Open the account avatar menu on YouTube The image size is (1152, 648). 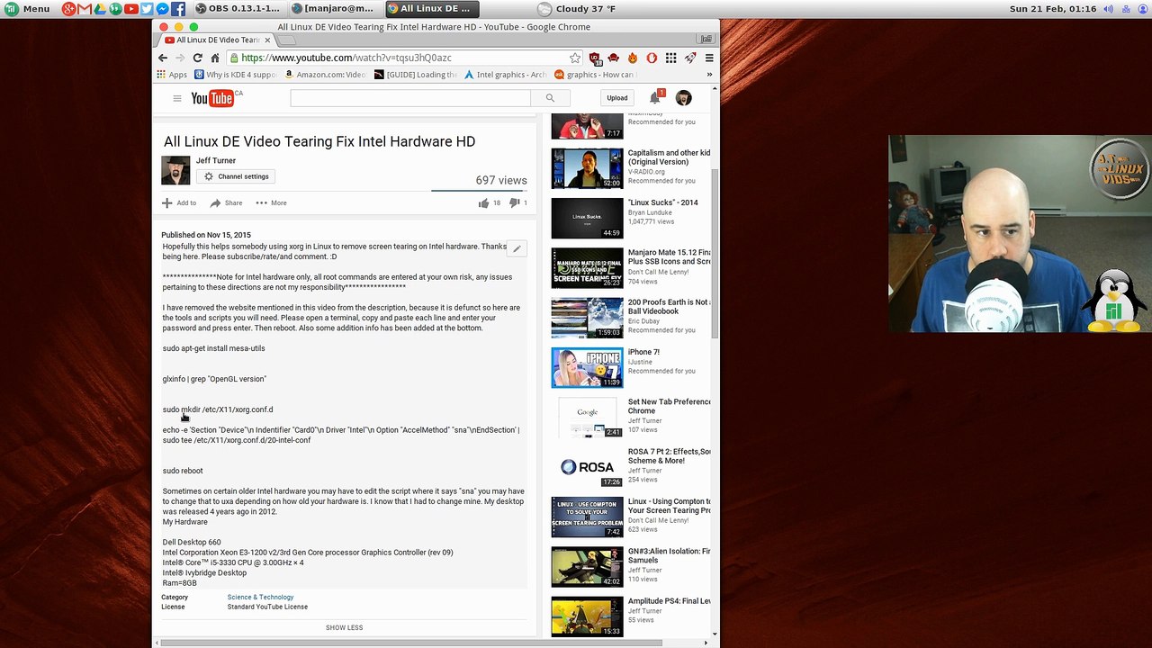(684, 98)
